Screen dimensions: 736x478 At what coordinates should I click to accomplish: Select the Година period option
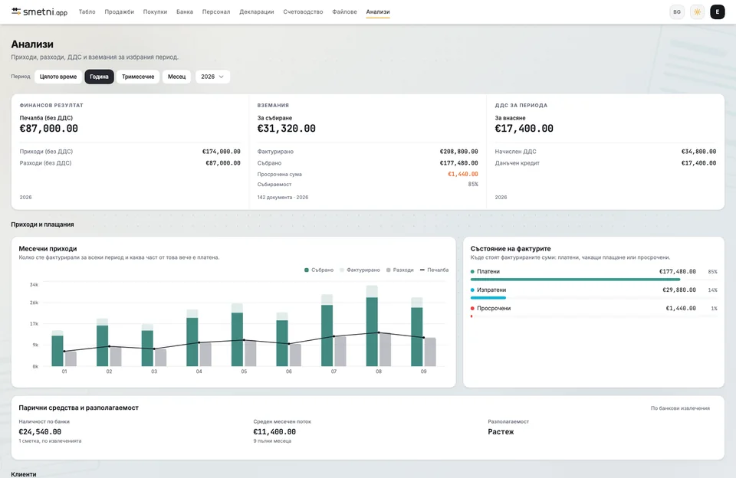click(x=99, y=77)
